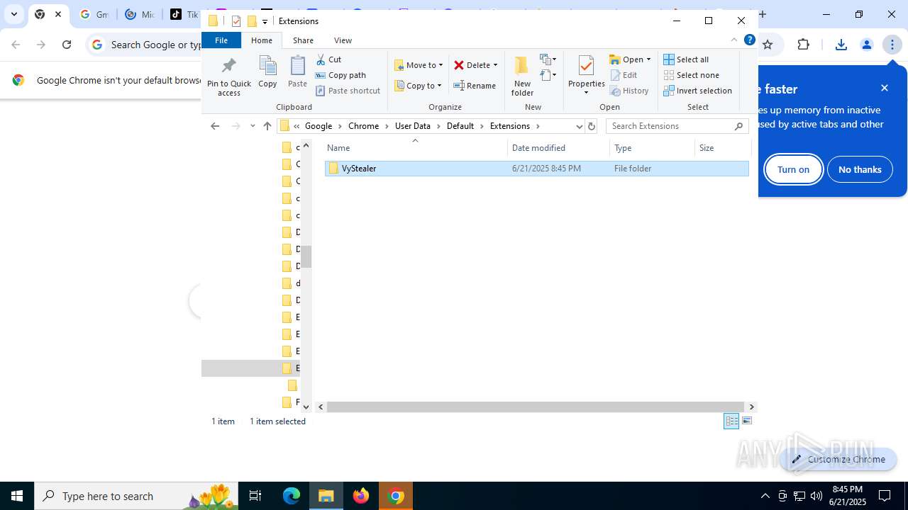Open Chrome downloads icon
The width and height of the screenshot is (908, 510).
[x=841, y=45]
